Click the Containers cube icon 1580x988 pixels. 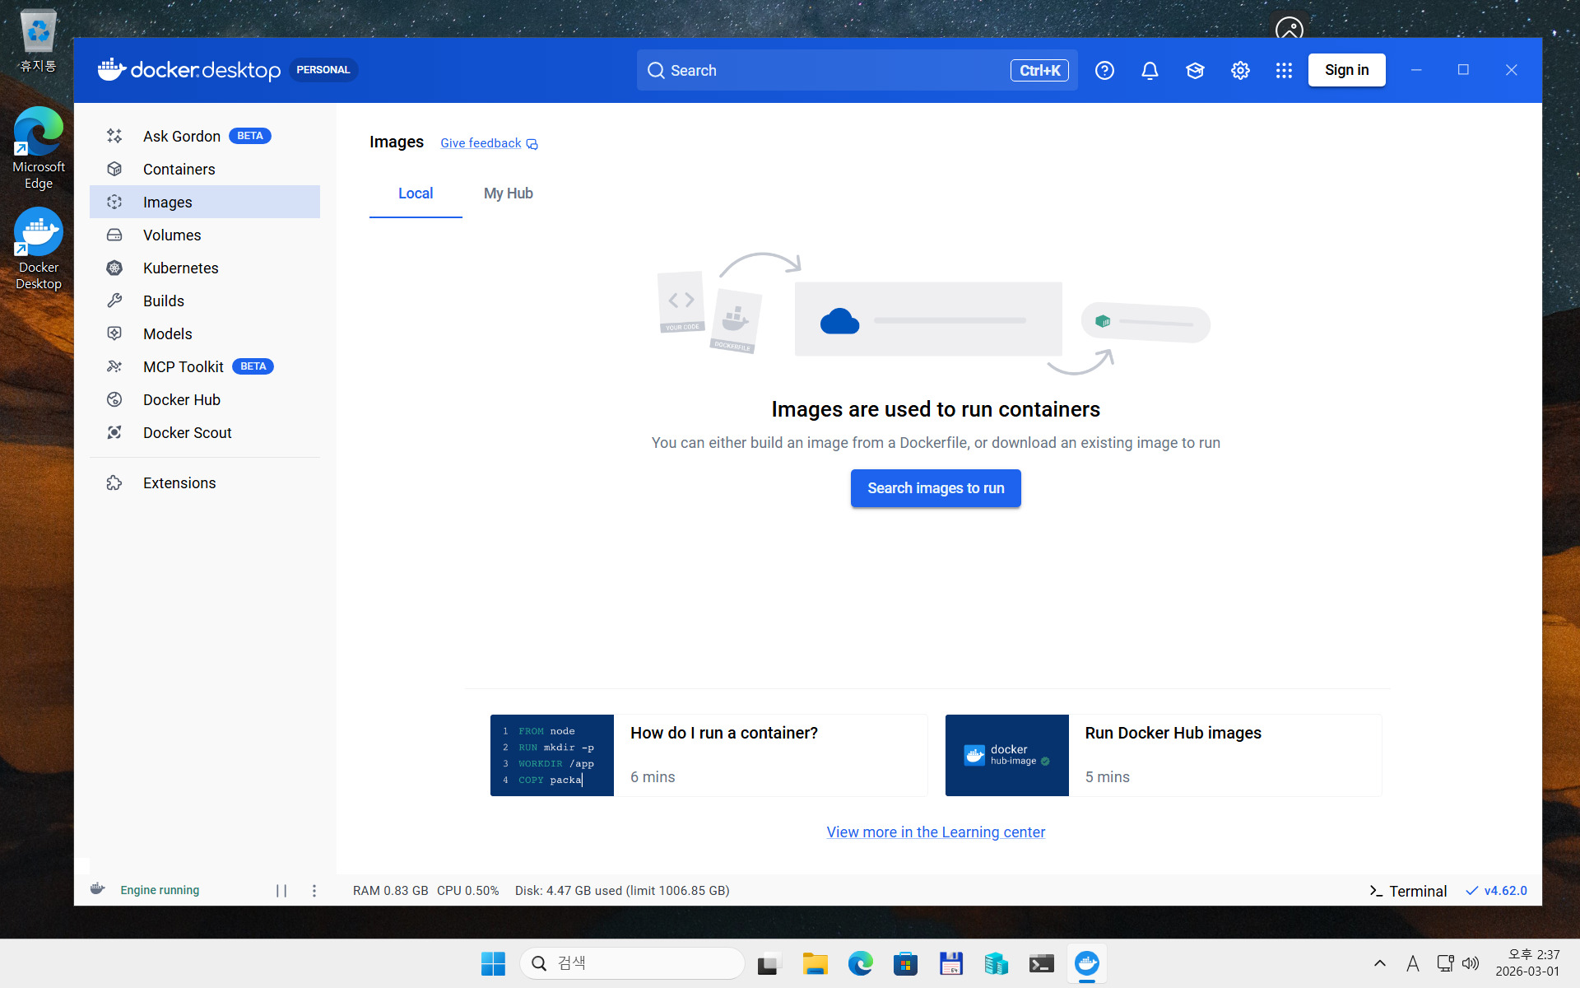114,169
